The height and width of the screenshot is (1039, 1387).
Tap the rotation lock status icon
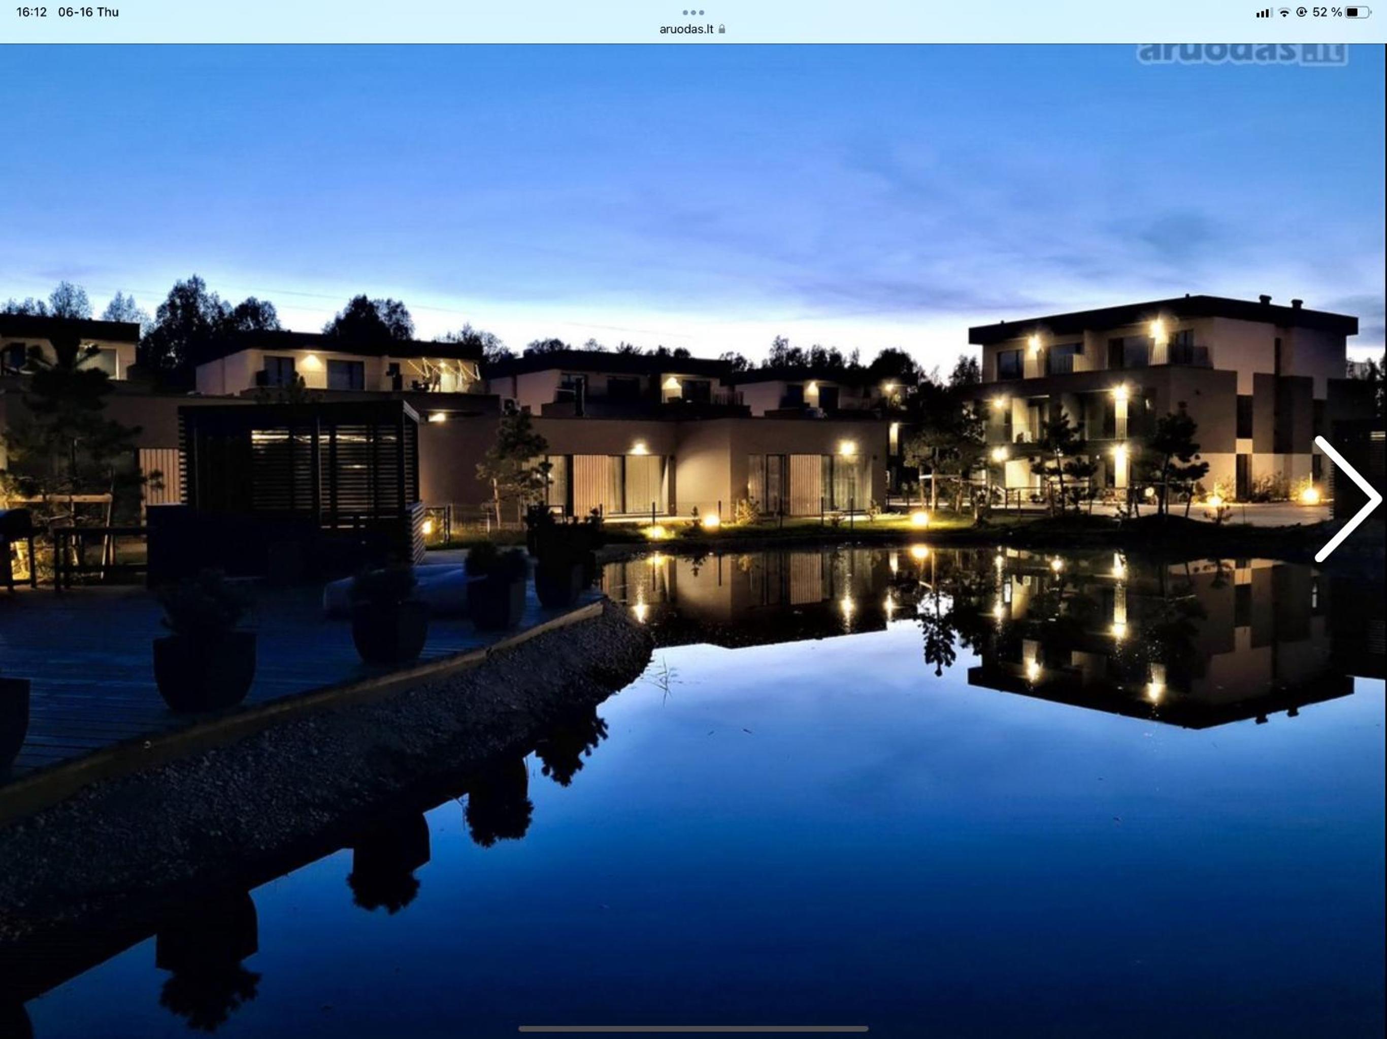click(1302, 12)
